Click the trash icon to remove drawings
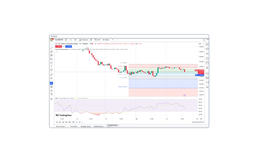The image size is (265, 163). (x=51, y=99)
